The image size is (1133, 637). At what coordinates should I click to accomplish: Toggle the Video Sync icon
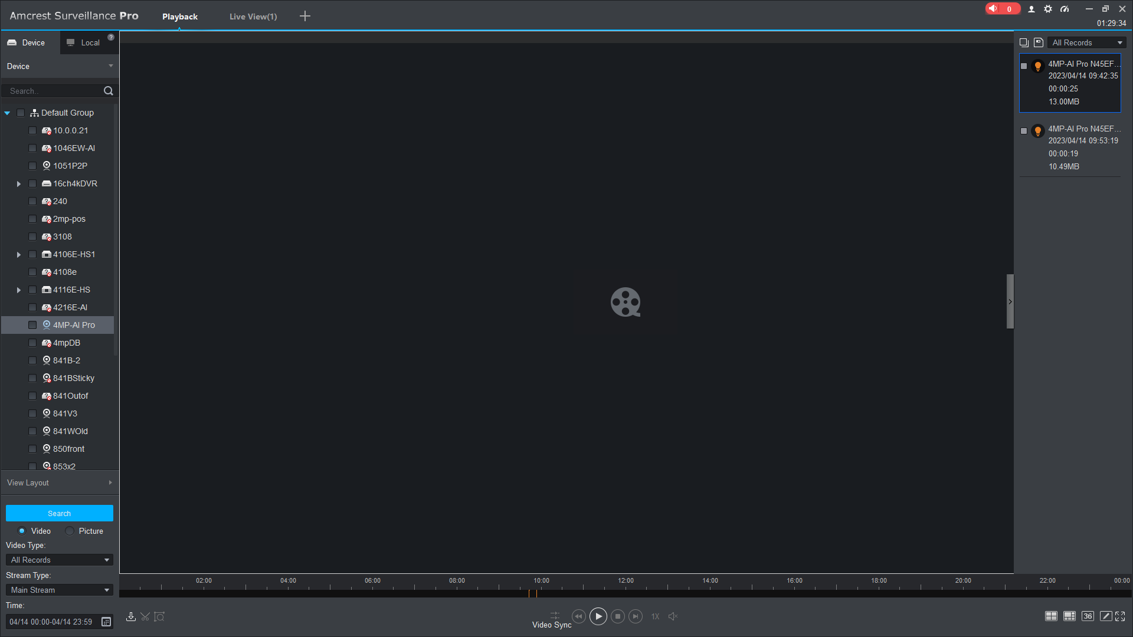[555, 616]
